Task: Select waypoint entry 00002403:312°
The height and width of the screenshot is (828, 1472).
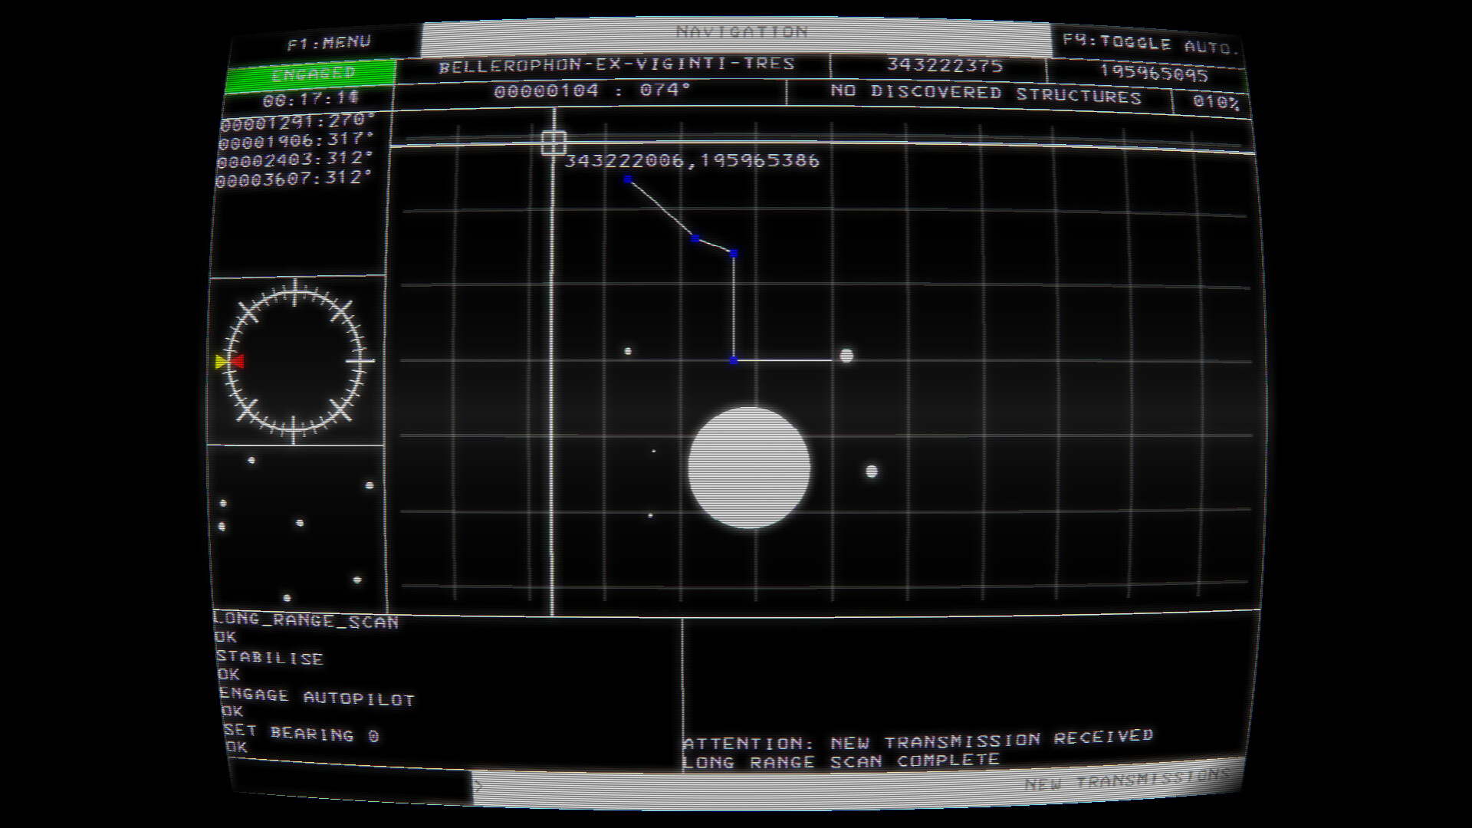Action: click(x=294, y=159)
